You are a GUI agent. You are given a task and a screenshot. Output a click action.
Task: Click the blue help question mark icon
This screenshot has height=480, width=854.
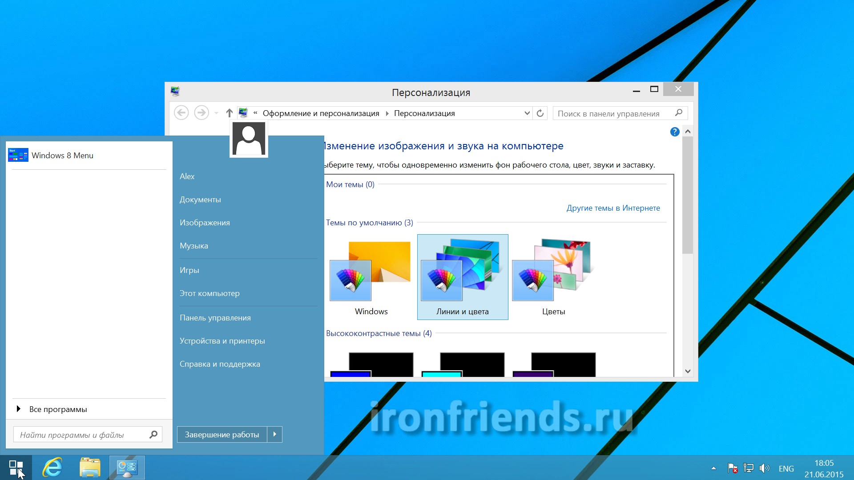point(674,132)
